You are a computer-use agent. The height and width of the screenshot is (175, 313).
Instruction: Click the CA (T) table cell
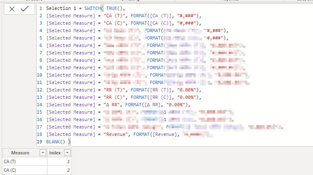pyautogui.click(x=25, y=161)
